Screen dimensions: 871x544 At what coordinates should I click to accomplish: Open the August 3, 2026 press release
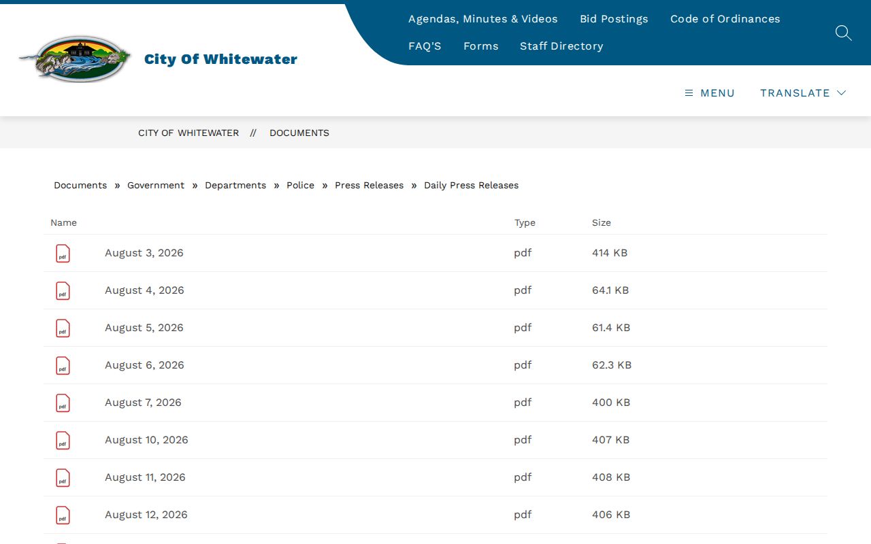(x=144, y=253)
